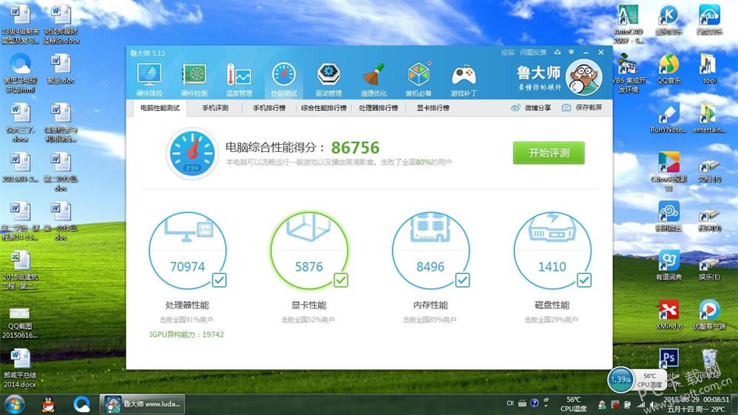The width and height of the screenshot is (738, 415).
Task: Open the AutoCAD 2007 desktop shortcut
Action: (628, 25)
